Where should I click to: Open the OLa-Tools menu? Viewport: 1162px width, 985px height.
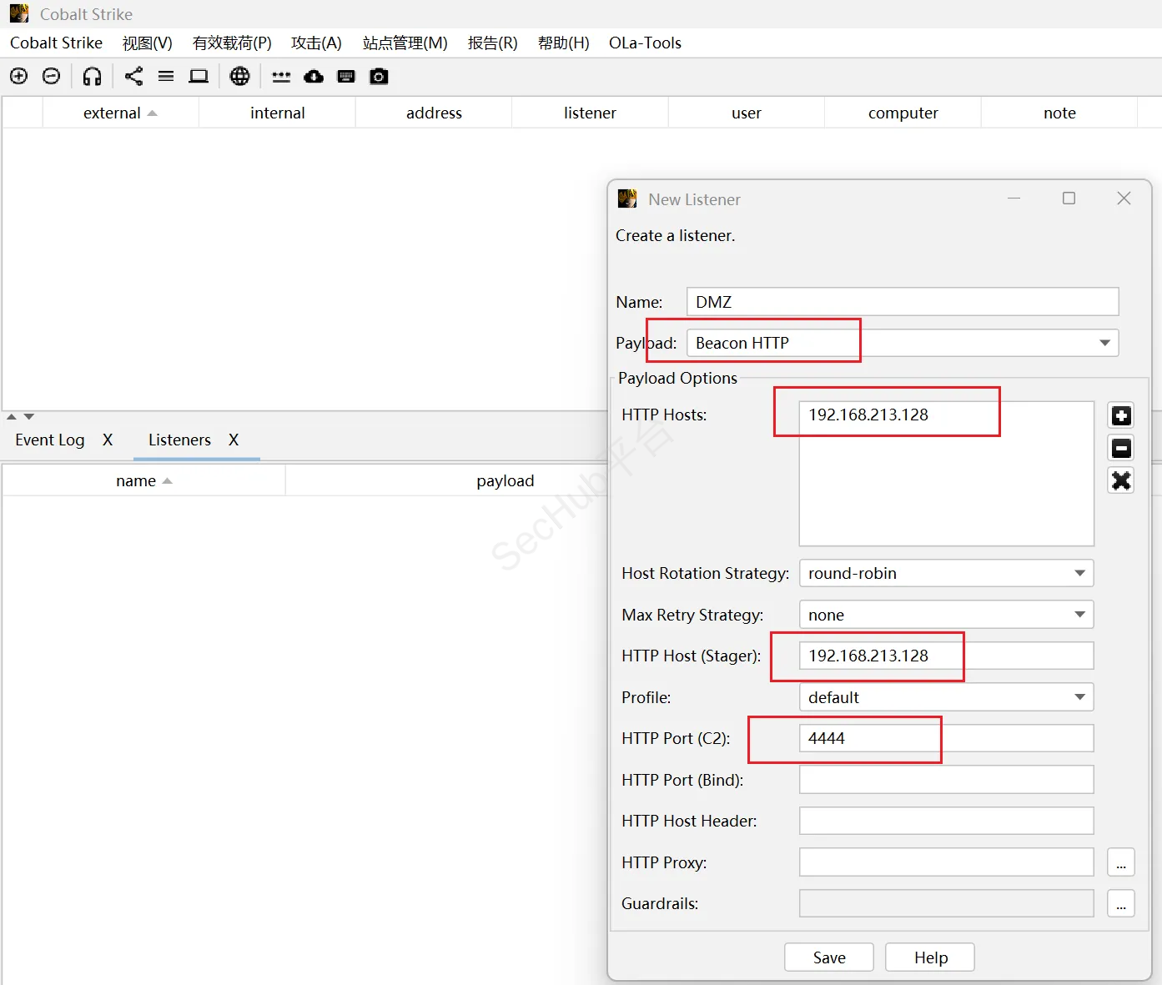645,43
